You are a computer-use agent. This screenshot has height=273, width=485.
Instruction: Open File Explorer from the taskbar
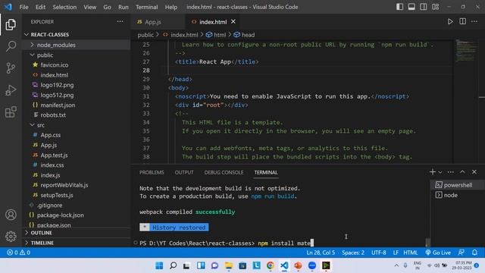click(x=229, y=265)
